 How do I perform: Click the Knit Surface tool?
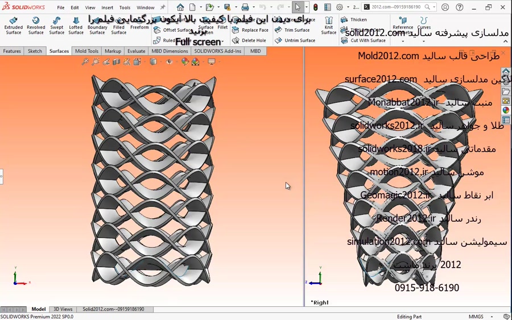point(328,26)
